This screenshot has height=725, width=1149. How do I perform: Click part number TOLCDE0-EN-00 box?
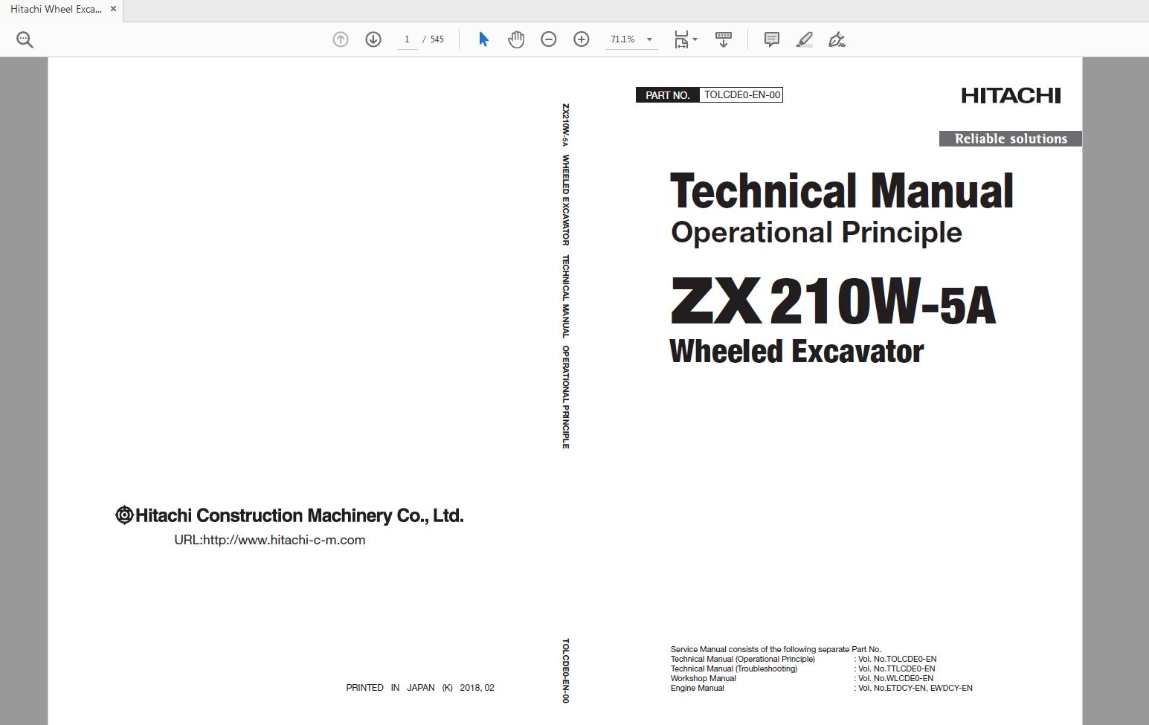coord(741,94)
